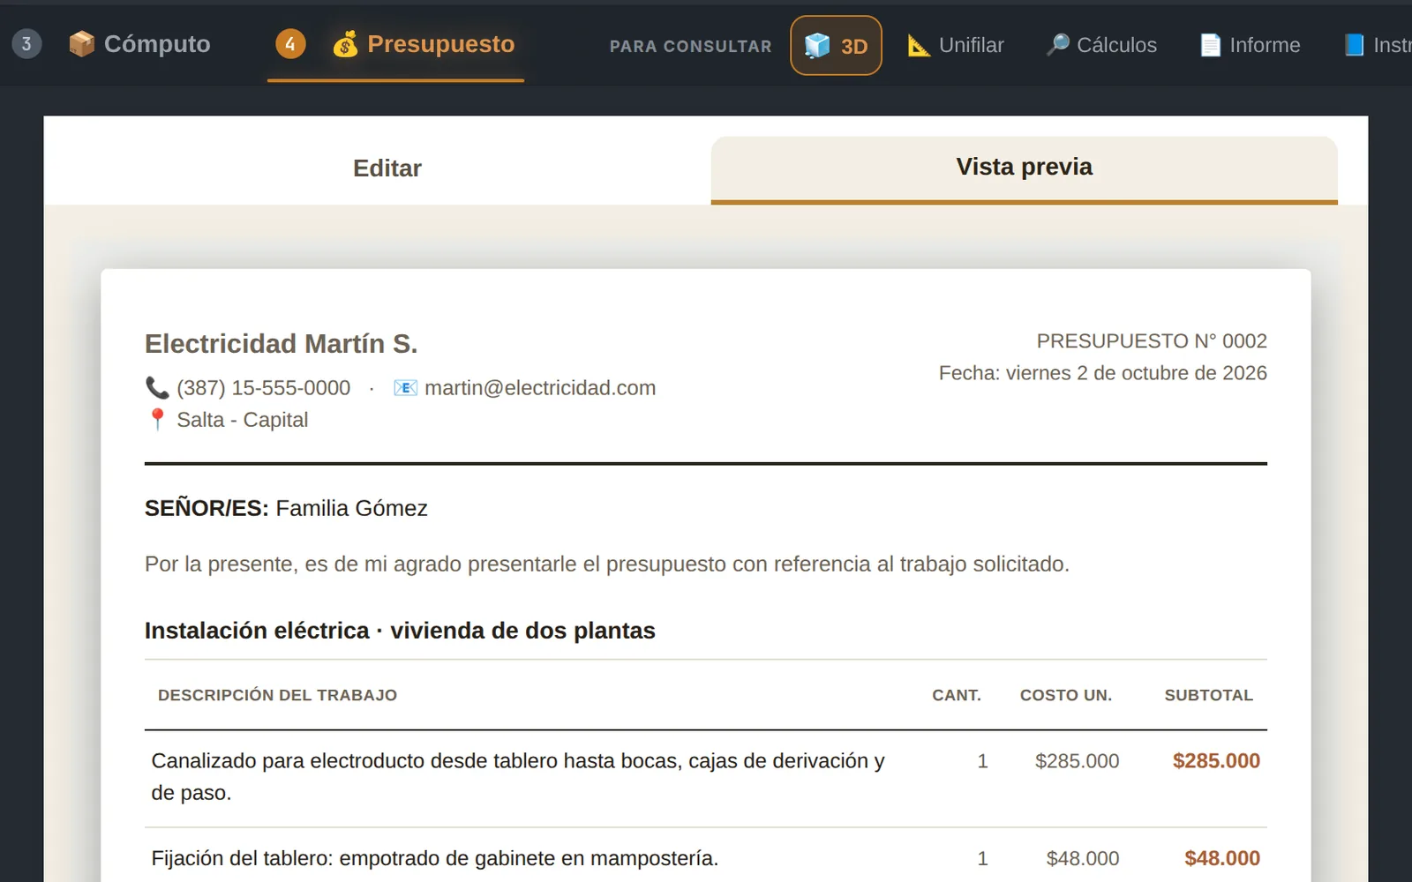Click the Canalizado para electroducto row description
This screenshot has width=1412, height=882.
[518, 777]
